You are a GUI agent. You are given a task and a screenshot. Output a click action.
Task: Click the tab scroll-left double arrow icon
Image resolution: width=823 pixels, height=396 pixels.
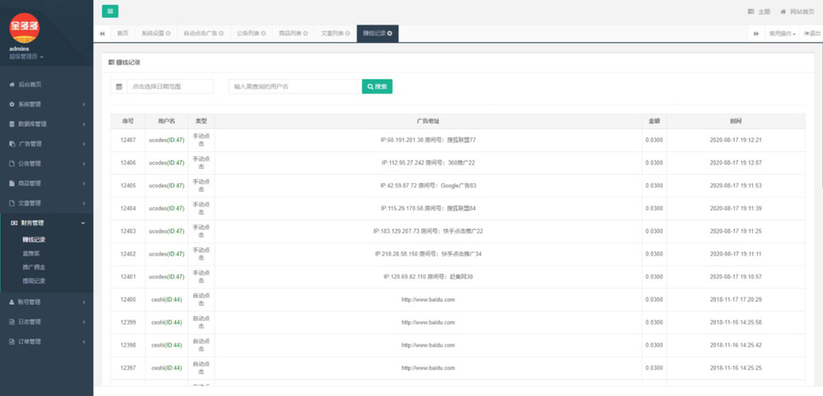point(102,34)
